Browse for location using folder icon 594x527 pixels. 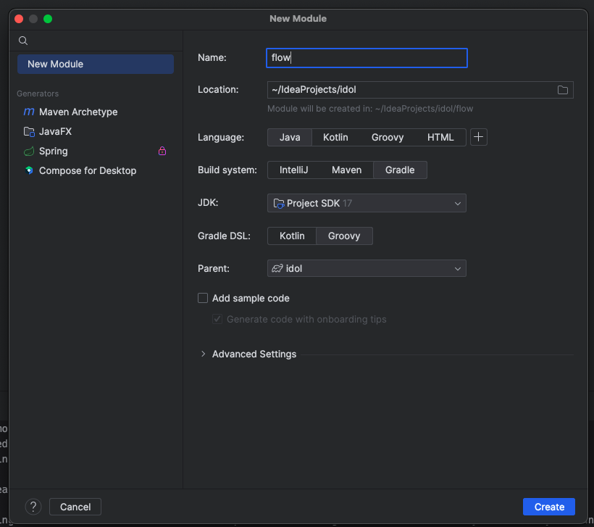click(x=563, y=90)
